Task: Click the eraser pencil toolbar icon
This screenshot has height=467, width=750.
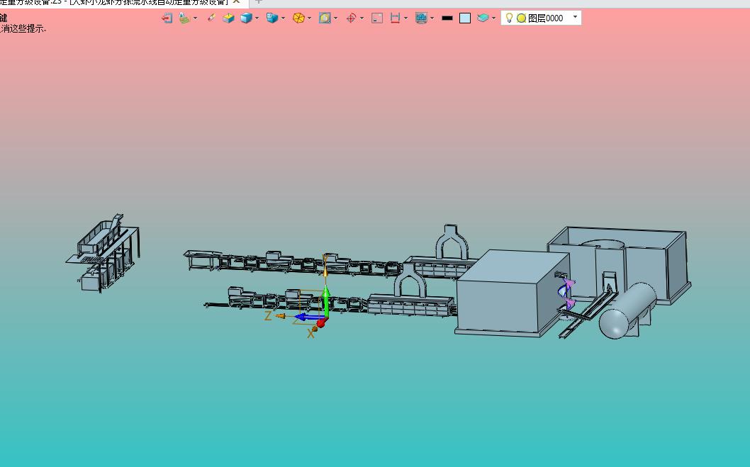Action: [211, 18]
